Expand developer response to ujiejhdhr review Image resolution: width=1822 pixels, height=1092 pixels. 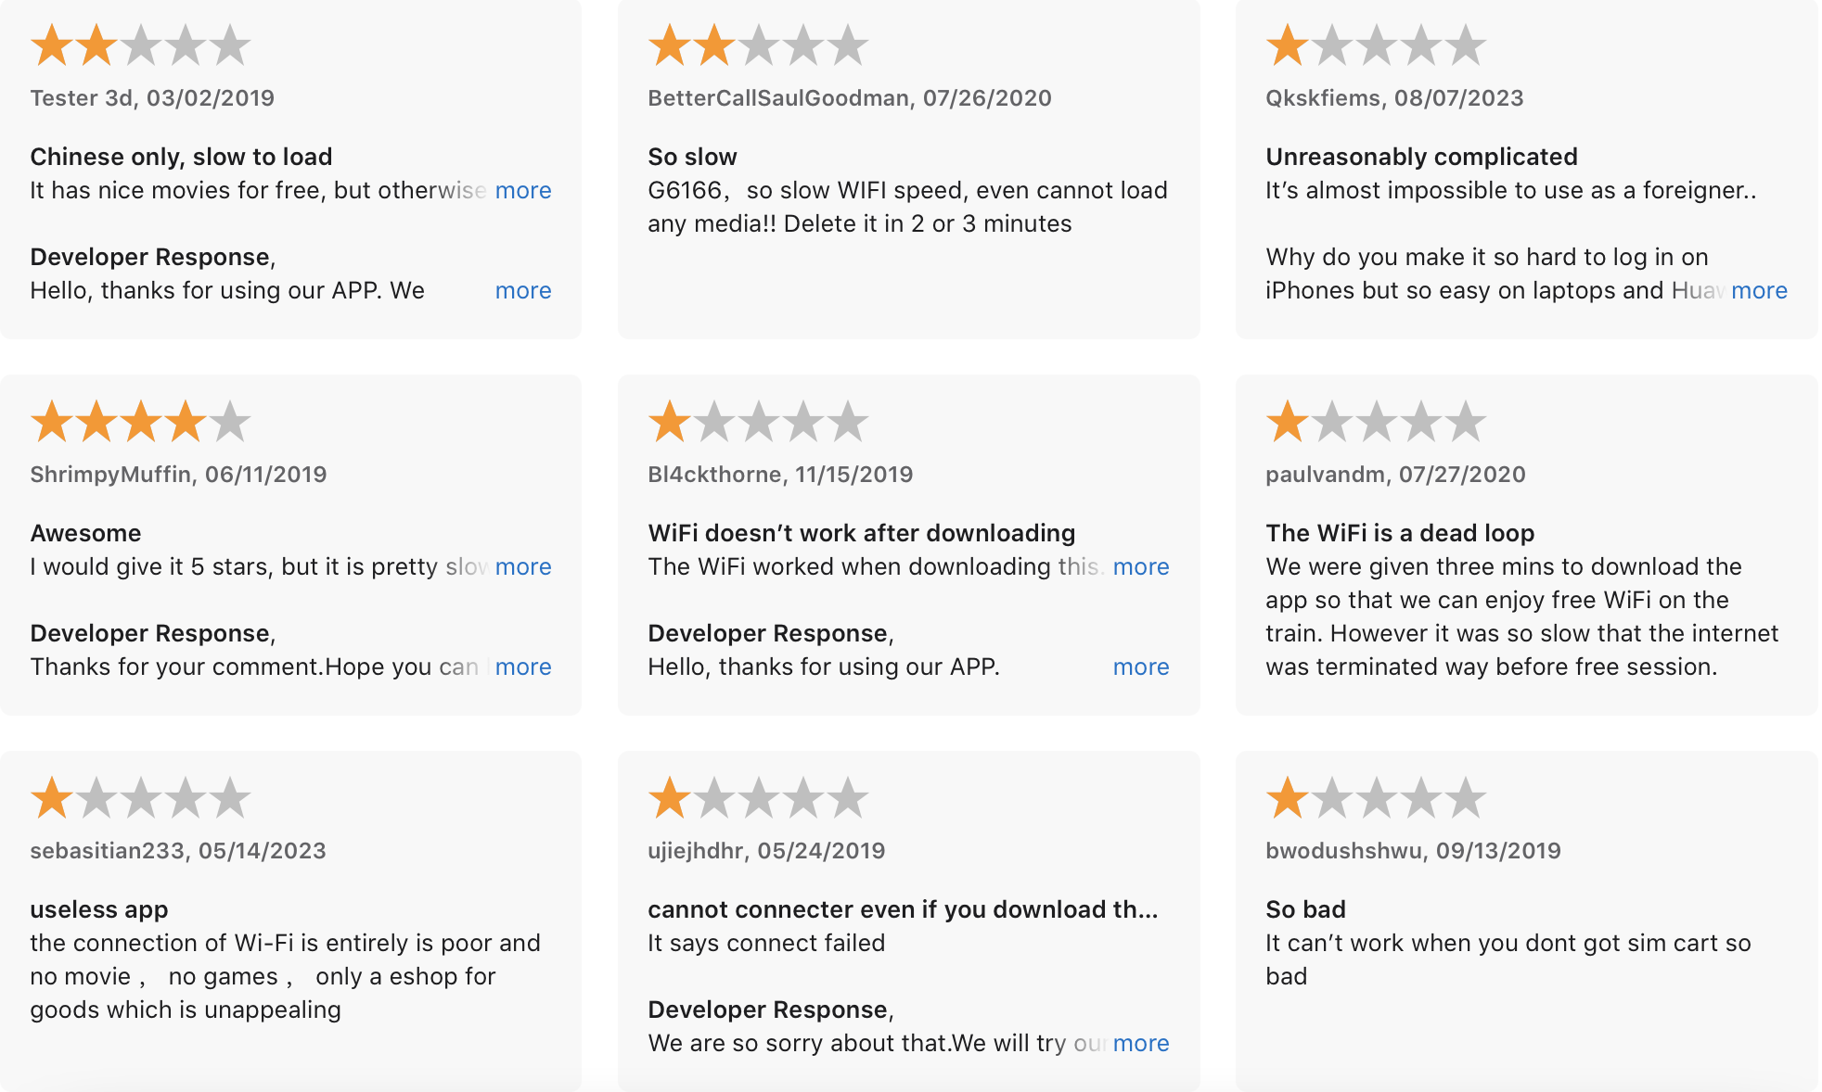[x=1141, y=1043]
